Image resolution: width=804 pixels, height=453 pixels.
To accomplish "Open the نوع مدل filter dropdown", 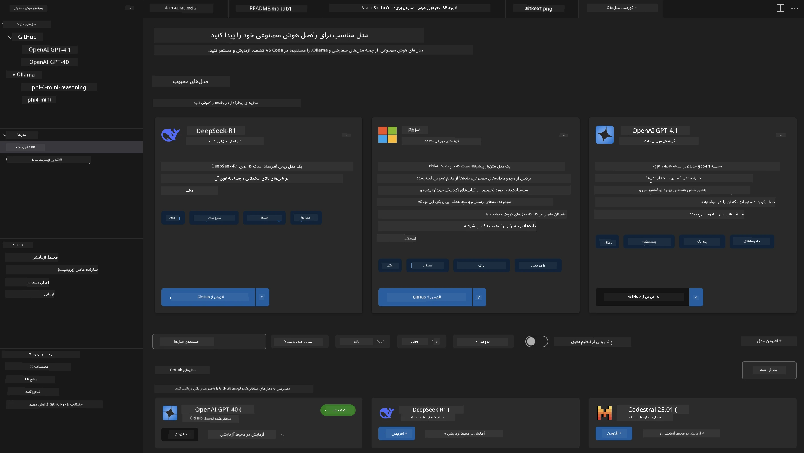I will coord(483,342).
